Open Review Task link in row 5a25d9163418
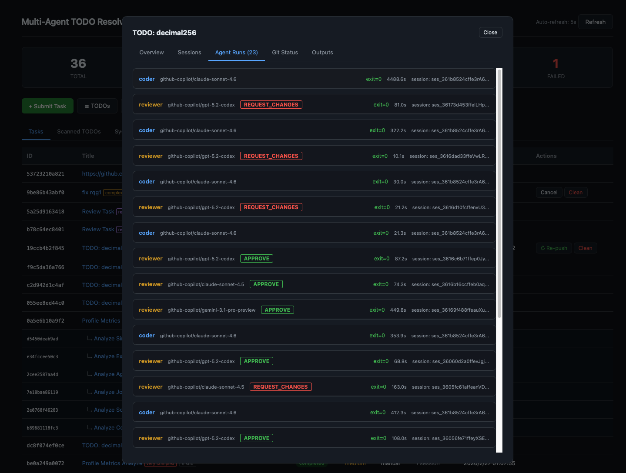The width and height of the screenshot is (626, 473). tap(98, 211)
